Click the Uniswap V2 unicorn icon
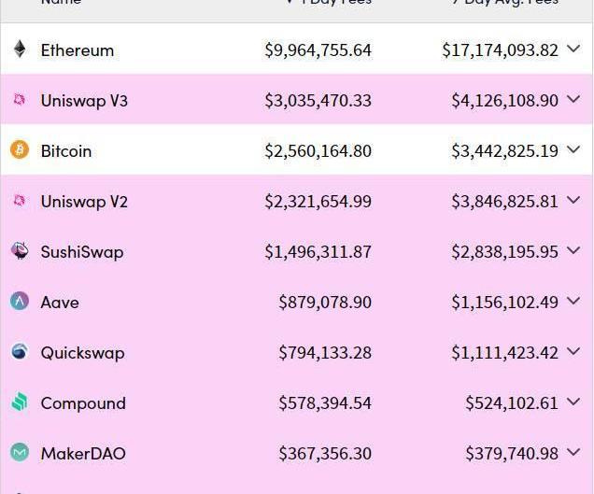 tap(20, 201)
